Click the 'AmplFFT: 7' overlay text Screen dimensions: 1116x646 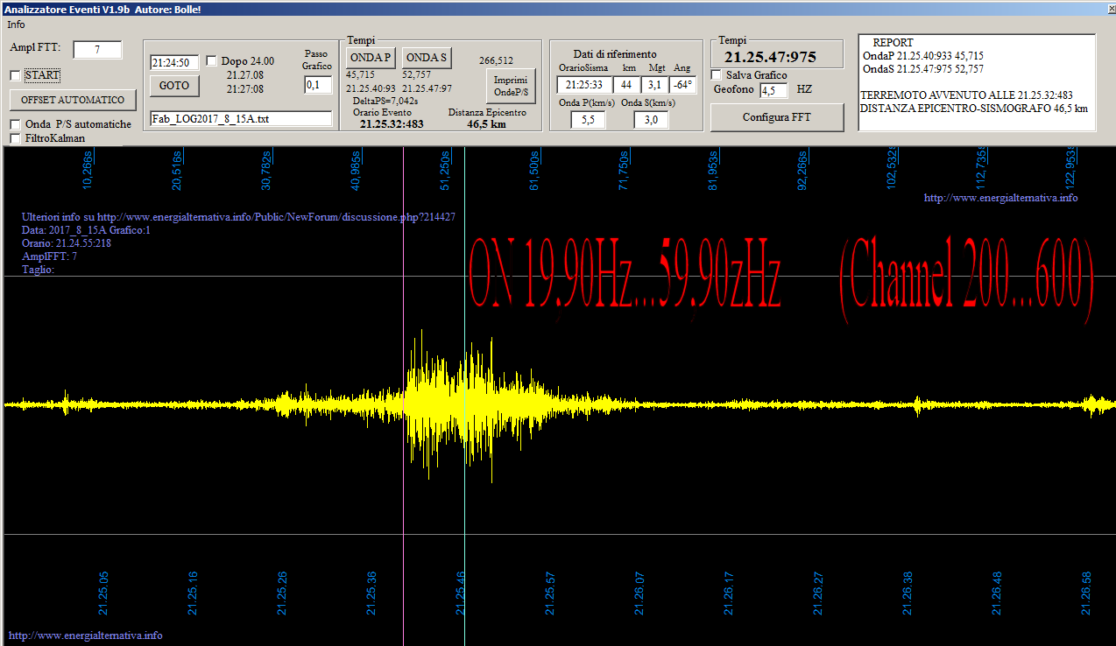pos(49,256)
